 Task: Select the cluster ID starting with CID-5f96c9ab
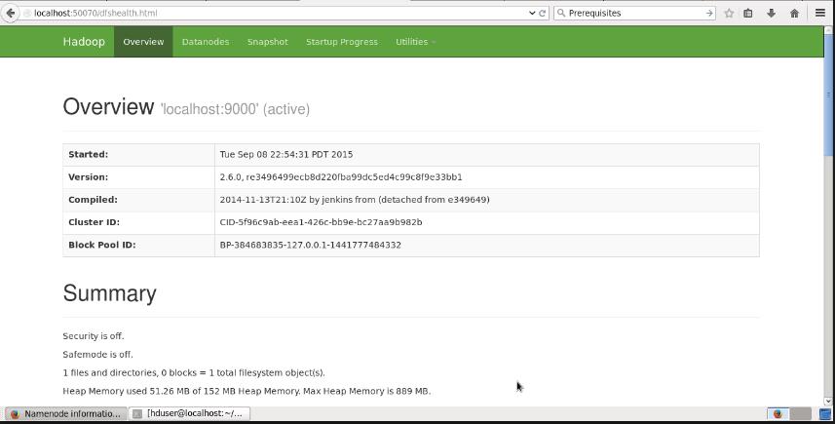tap(322, 222)
